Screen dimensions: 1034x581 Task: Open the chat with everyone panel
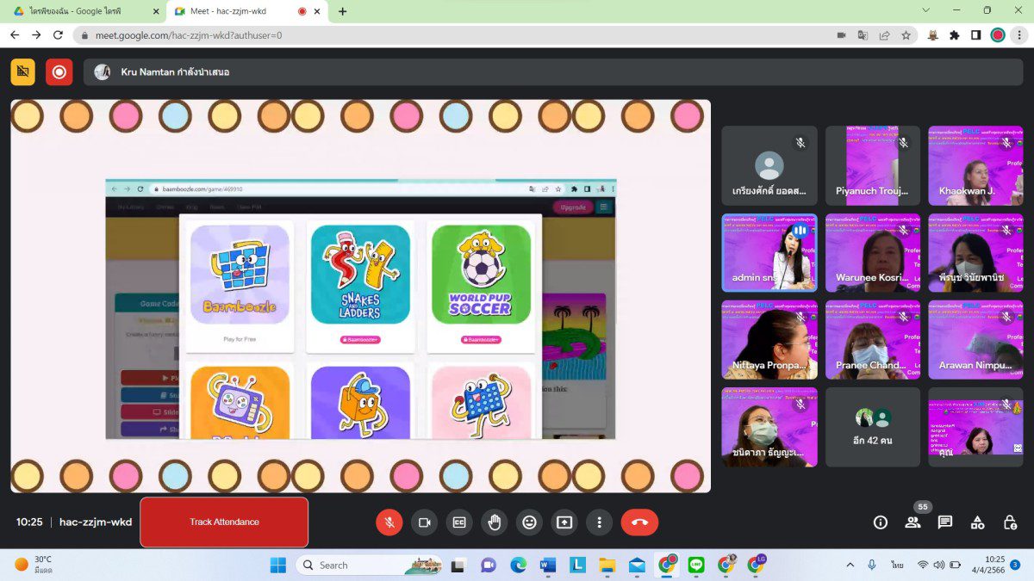coord(945,522)
